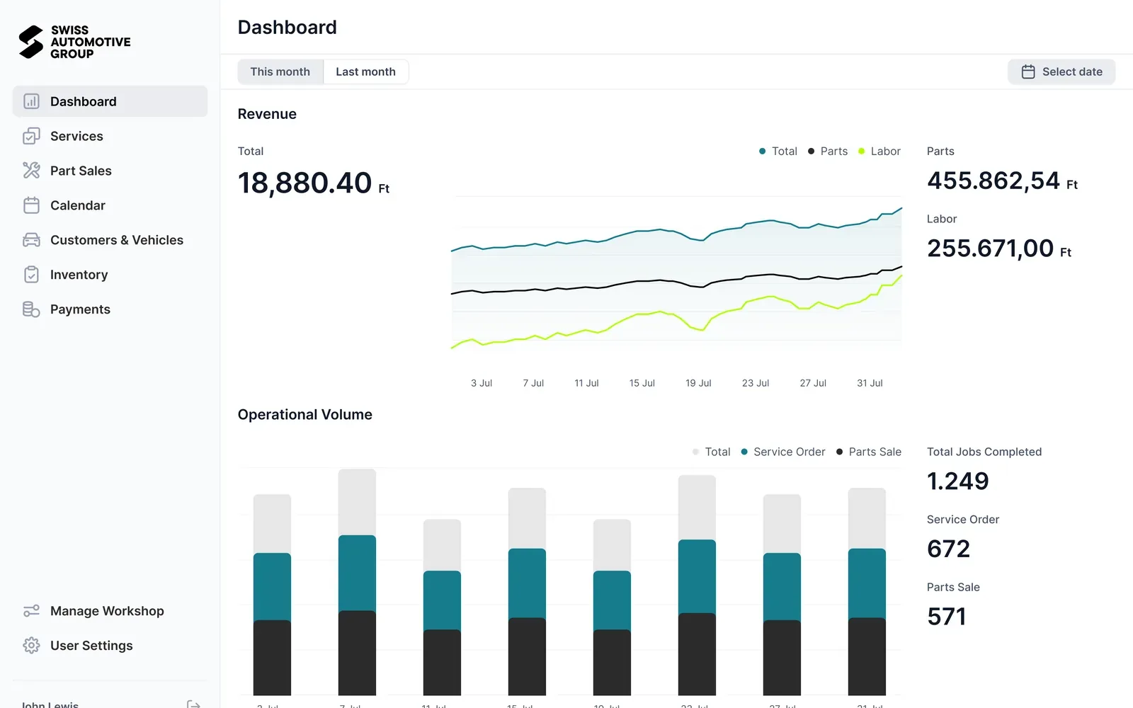Viewport: 1133px width, 708px height.
Task: Click the 571 Parts Sale count
Action: click(947, 617)
